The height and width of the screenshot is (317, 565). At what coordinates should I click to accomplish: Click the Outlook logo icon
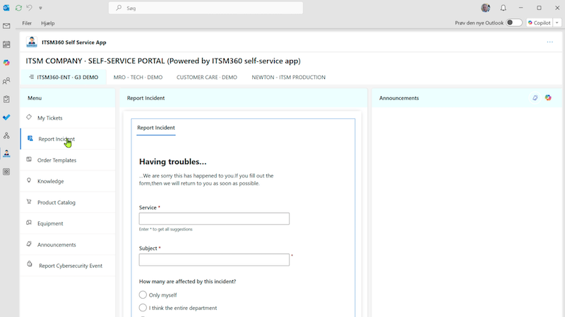tap(6, 8)
